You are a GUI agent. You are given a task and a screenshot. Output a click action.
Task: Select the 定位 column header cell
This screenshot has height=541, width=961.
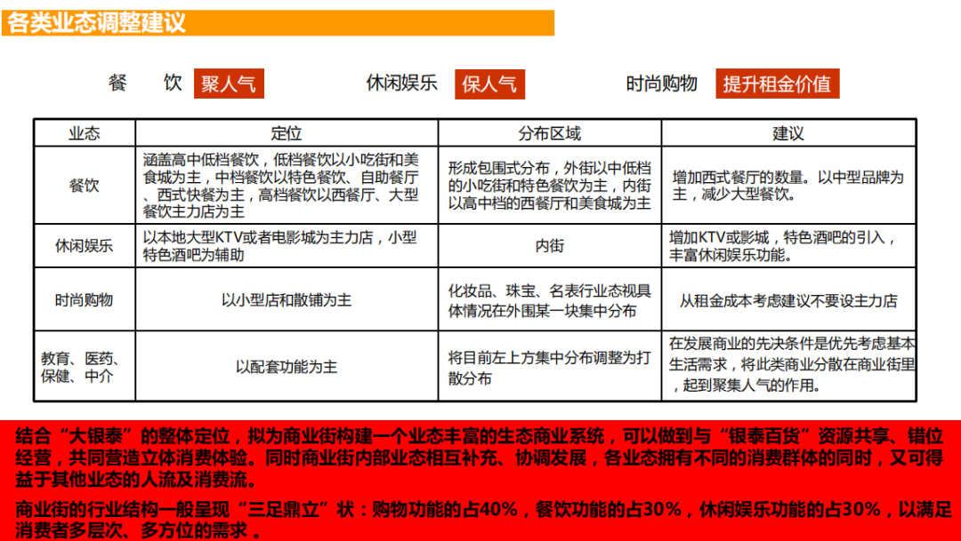(287, 132)
